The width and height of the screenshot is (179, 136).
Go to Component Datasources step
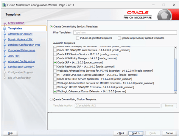click(x=21, y=50)
